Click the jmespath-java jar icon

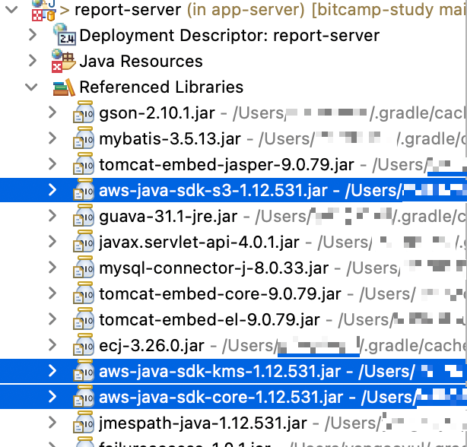84,423
